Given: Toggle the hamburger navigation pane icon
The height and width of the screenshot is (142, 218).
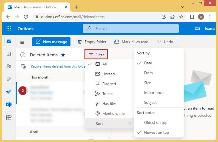Looking at the screenshot, I should [x=22, y=42].
